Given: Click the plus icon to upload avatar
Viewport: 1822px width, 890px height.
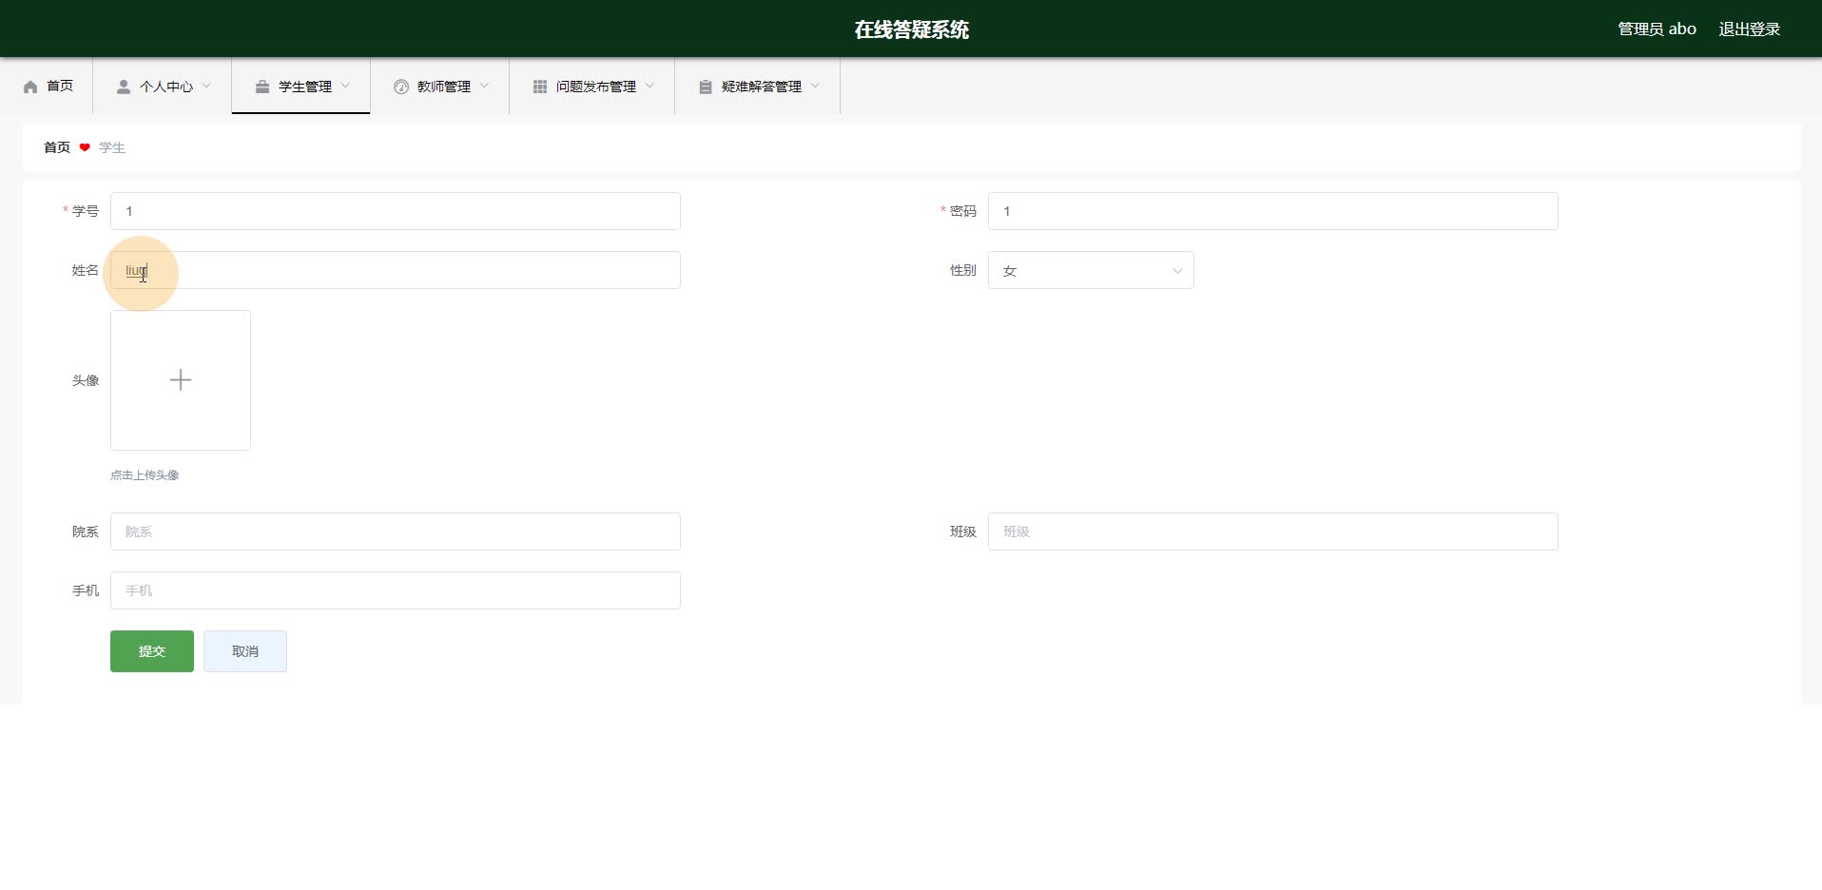Looking at the screenshot, I should (x=181, y=380).
